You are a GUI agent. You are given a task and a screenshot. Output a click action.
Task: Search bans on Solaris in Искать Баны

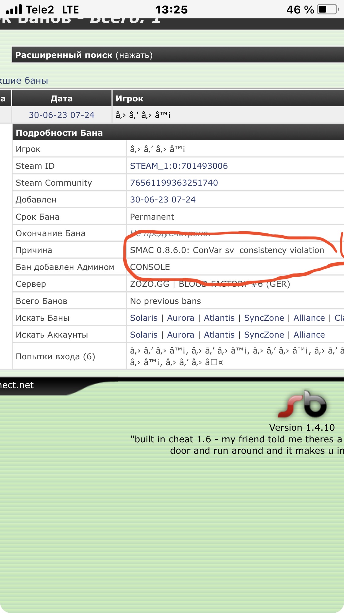144,318
